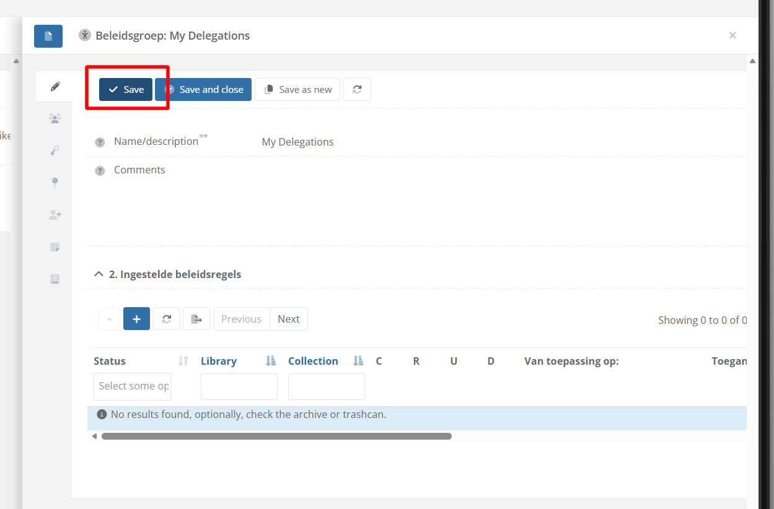This screenshot has width=774, height=509.
Task: Click the Save button
Action: pos(126,89)
